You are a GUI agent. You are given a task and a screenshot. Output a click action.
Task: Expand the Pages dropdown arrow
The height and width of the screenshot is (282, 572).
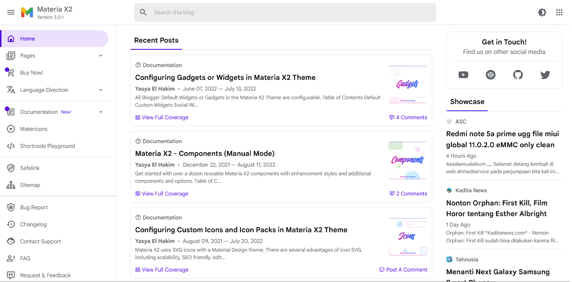[101, 56]
